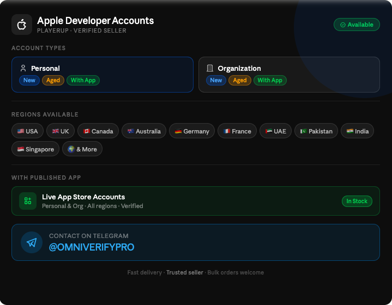Click the Apple logo icon
Screen dimensions: 392x305
tap(22, 25)
